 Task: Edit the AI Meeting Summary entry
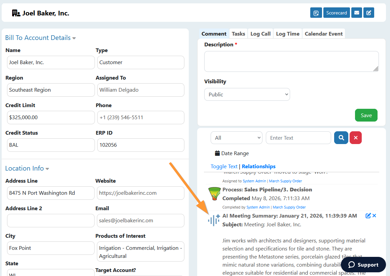tap(368, 216)
